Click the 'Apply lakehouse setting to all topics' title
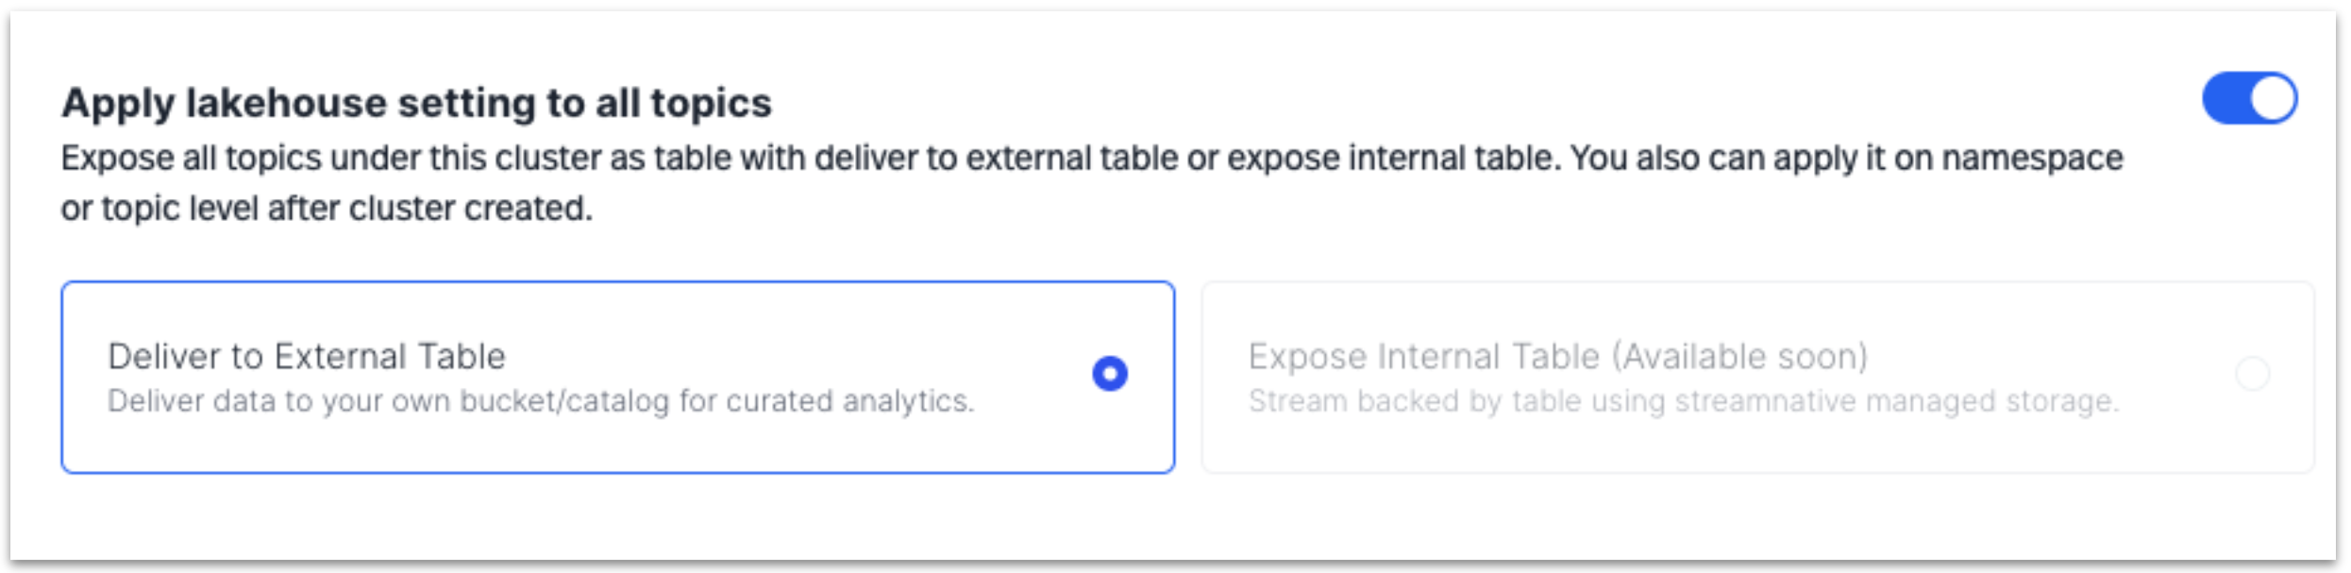The height and width of the screenshot is (573, 2351). [x=418, y=98]
